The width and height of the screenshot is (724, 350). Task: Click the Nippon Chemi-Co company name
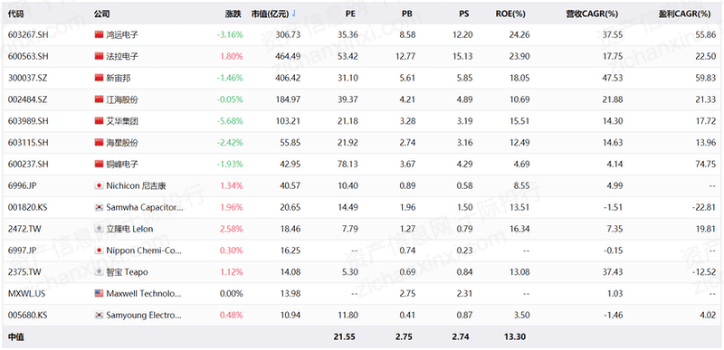tap(145, 251)
